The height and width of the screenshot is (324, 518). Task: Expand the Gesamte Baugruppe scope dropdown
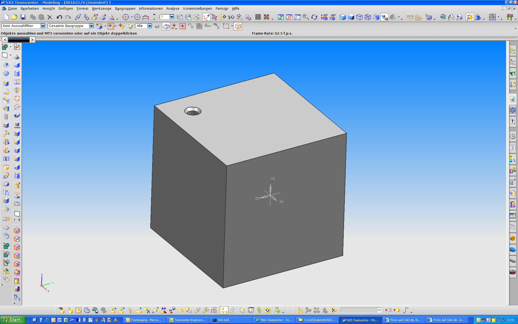91,26
